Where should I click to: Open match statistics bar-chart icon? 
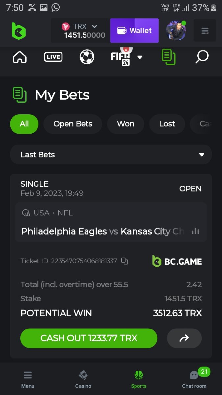[x=195, y=231]
